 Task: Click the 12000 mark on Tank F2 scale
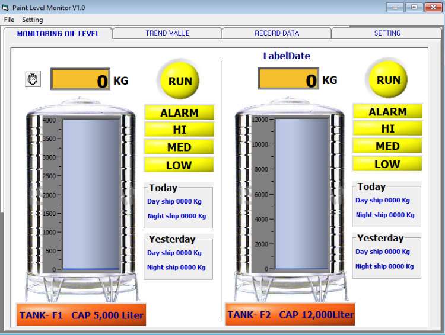point(260,120)
